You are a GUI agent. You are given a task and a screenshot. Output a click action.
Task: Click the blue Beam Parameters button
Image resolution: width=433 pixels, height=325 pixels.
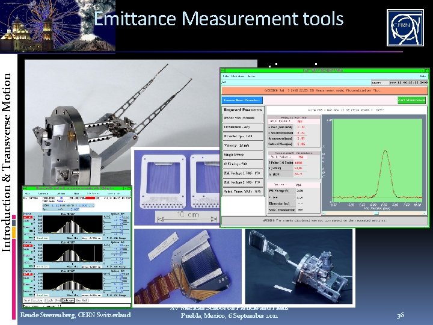[242, 101]
